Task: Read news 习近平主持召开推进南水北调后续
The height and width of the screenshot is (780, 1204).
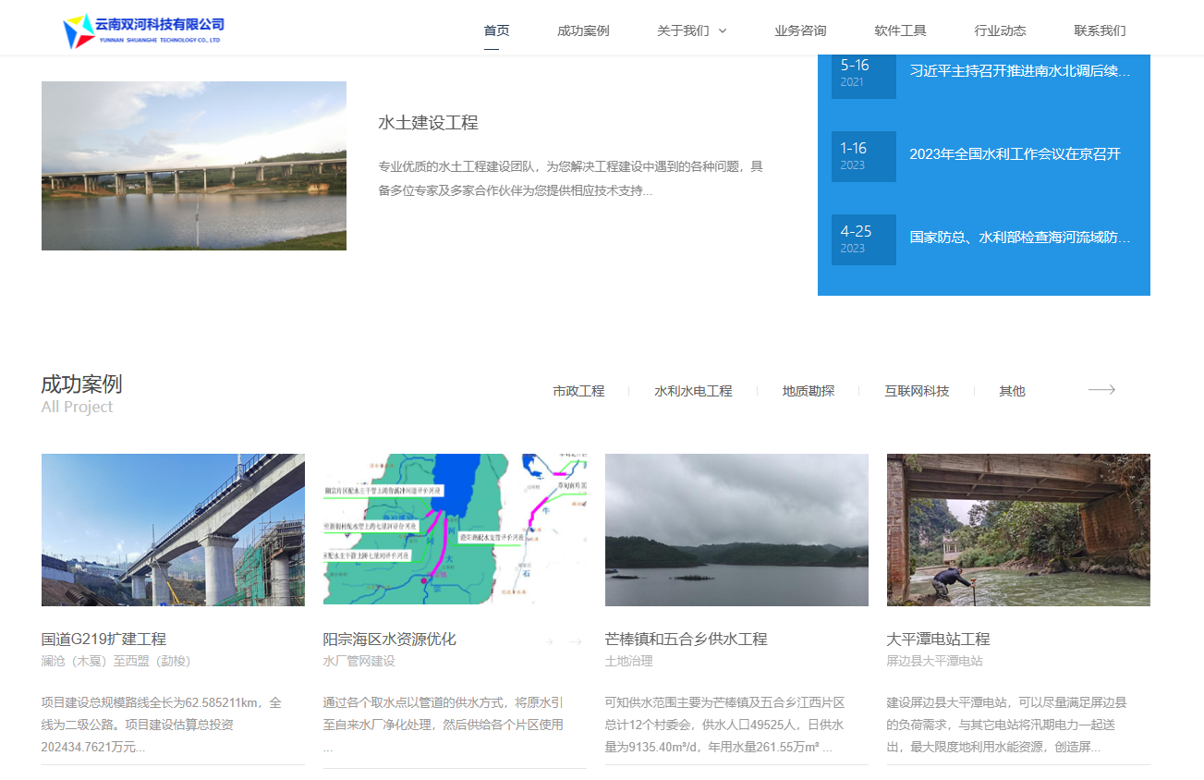Action: [1020, 71]
